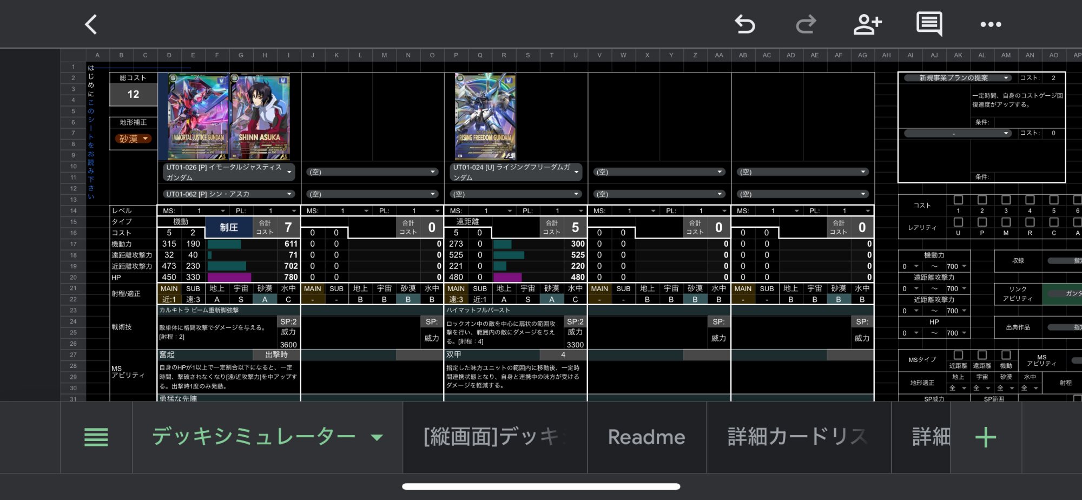Open the 砂漠 terrain correction dropdown

(x=133, y=139)
